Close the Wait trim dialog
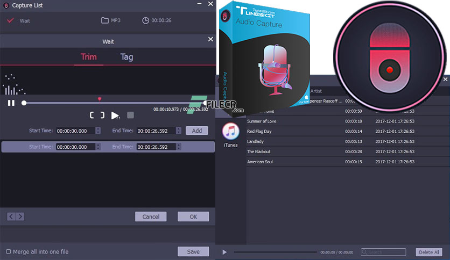Image resolution: width=450 pixels, height=260 pixels. point(210,39)
